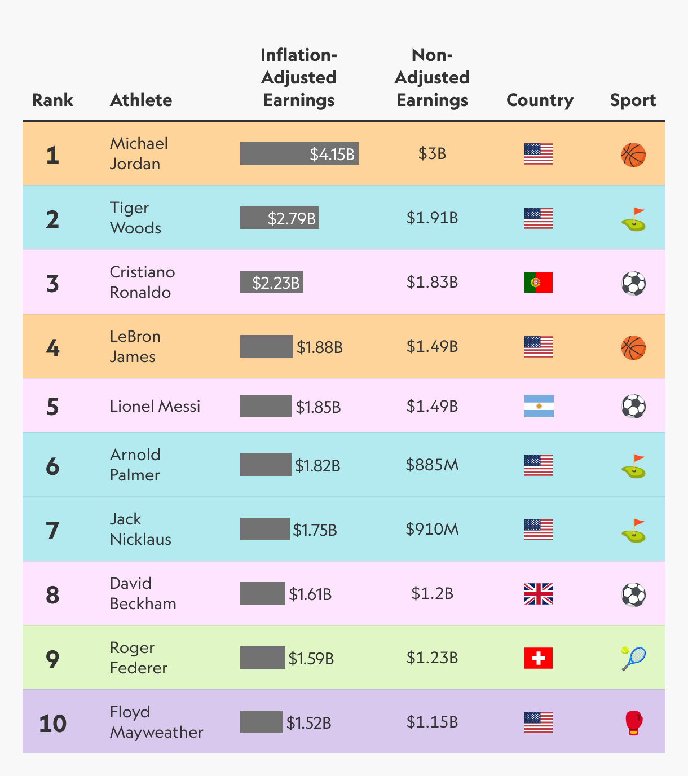The image size is (688, 776).
Task: Click the $885M non-adjusted earnings value
Action: click(x=433, y=465)
